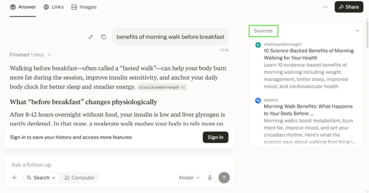
Task: Click the Share button
Action: pyautogui.click(x=349, y=7)
